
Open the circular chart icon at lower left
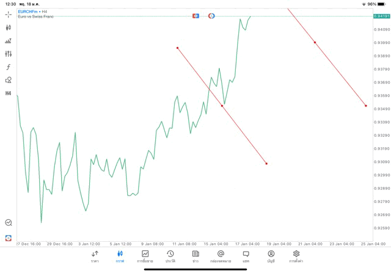pyautogui.click(x=9, y=223)
